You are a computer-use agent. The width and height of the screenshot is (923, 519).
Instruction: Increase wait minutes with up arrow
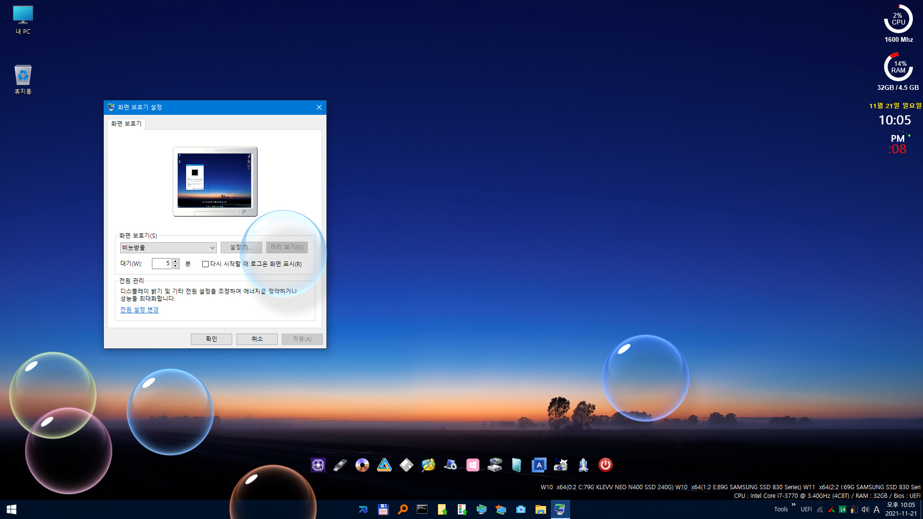[x=175, y=261]
